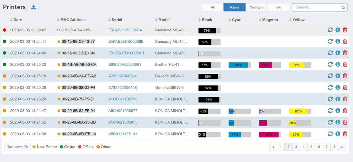Sort printers by Black toner level
The width and height of the screenshot is (353, 162).
point(206,20)
